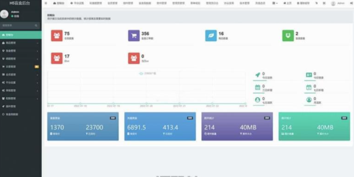
Task: Click the chart data point at 2022-01-22
Action: (x=212, y=103)
